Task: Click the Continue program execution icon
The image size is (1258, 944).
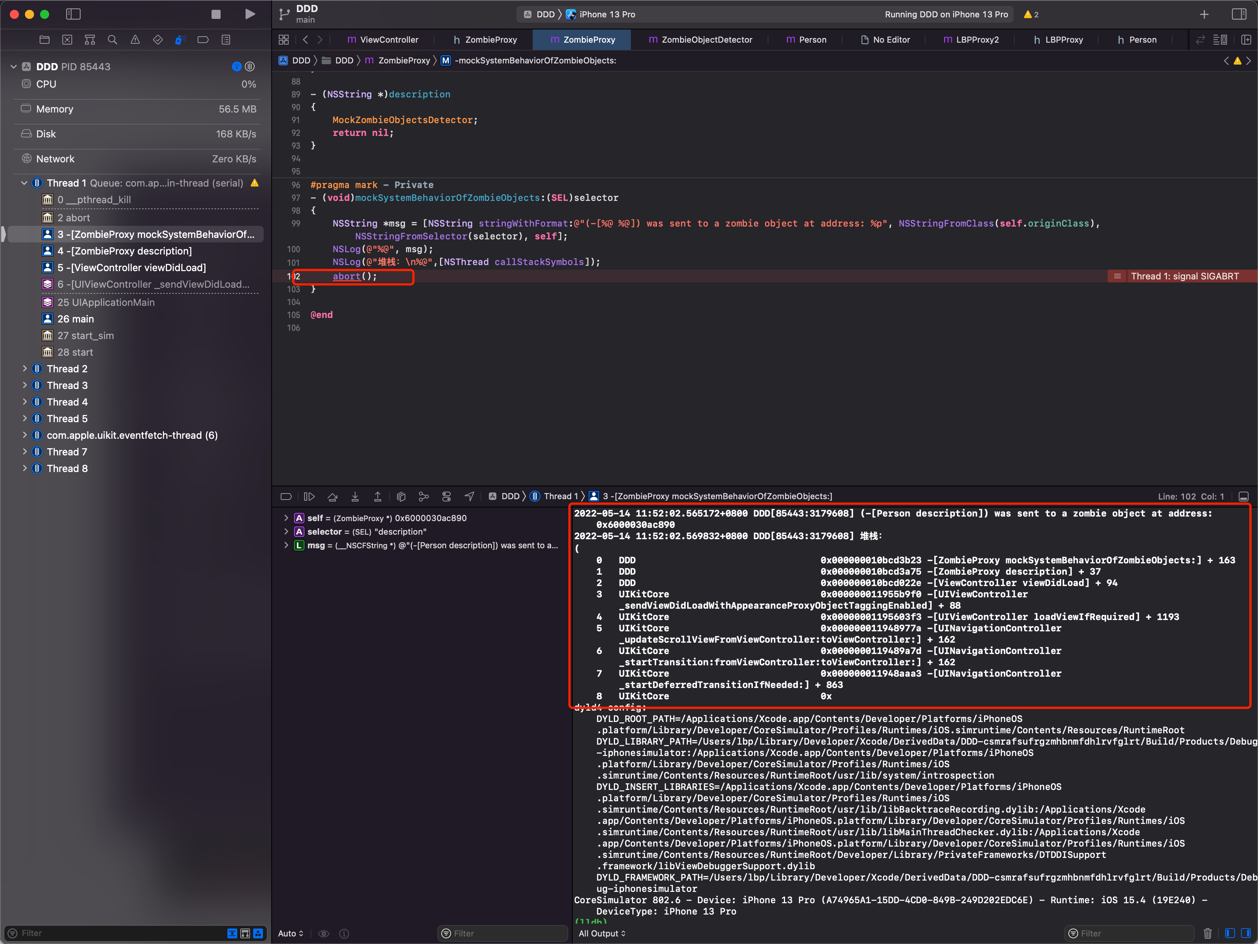Action: (309, 497)
